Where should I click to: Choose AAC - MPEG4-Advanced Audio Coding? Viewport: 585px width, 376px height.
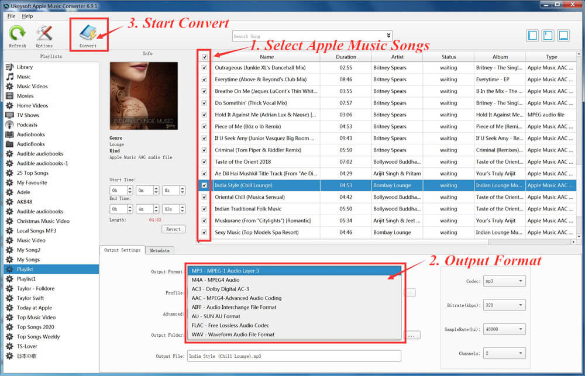pos(295,298)
